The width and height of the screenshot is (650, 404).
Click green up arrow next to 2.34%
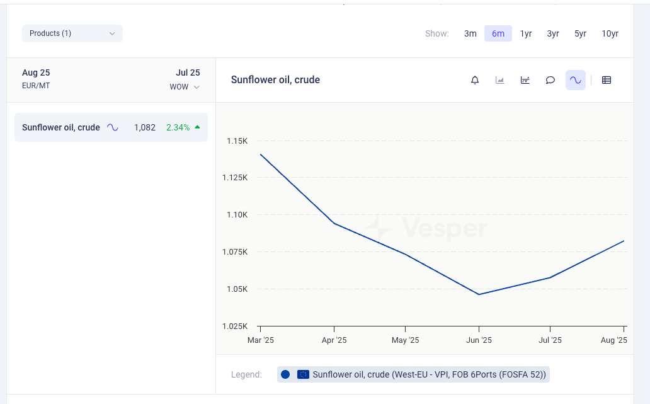point(197,127)
